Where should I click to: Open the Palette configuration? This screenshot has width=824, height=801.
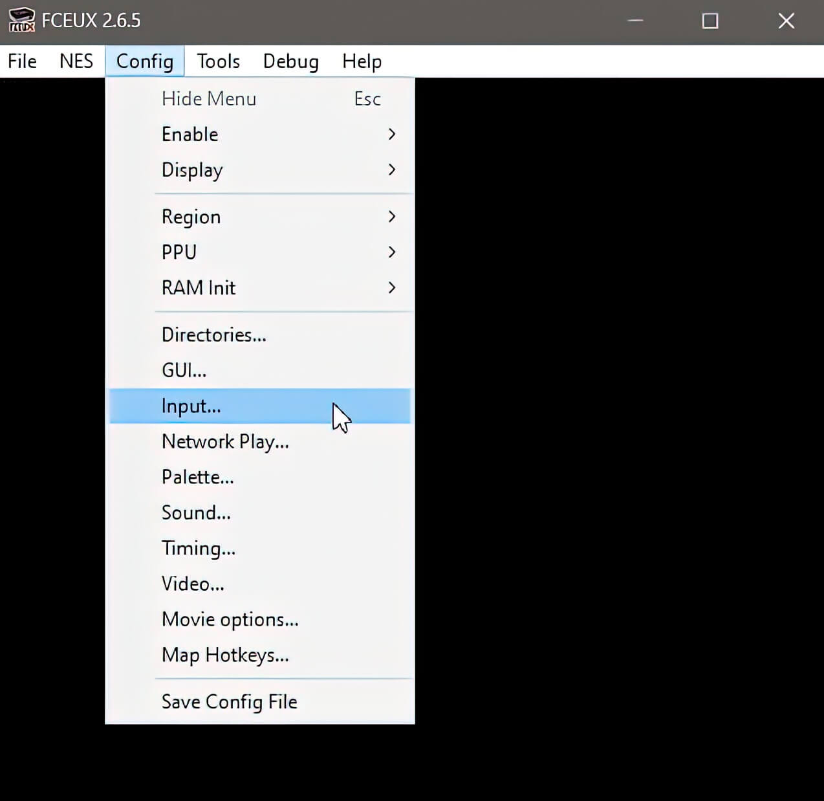pyautogui.click(x=198, y=477)
